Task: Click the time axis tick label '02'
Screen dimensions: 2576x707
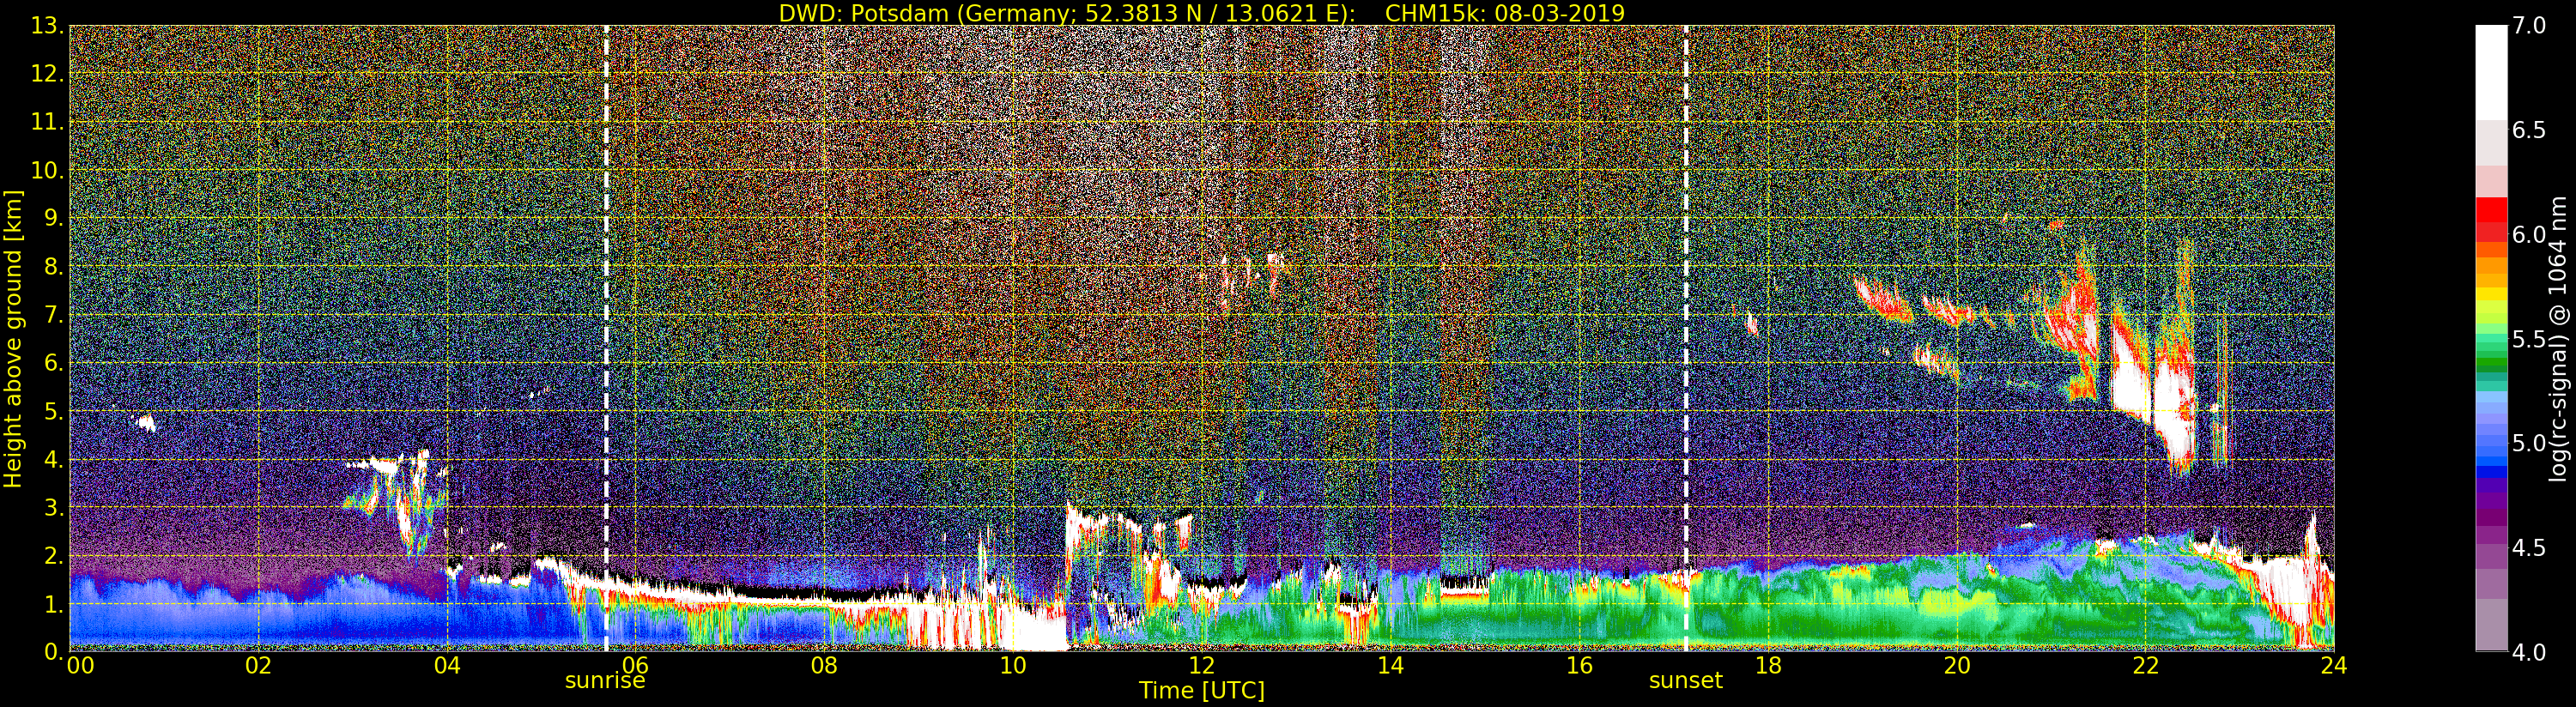Action: tap(258, 666)
